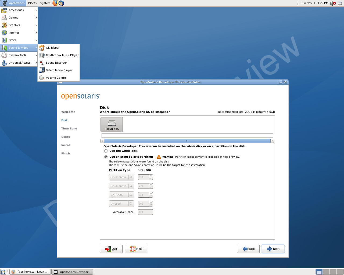The height and width of the screenshot is (275, 344).
Task: Expand the Games submenu arrow
Action: pos(36,18)
